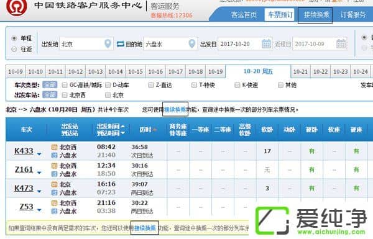Image resolution: width=373 pixels, height=239 pixels.
Task: Expand Z53 train details arrow
Action: pos(39,210)
